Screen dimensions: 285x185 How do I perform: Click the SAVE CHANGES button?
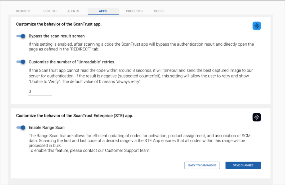click(x=243, y=165)
